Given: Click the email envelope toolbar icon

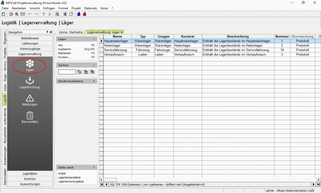Looking at the screenshot, I should [x=22, y=14].
